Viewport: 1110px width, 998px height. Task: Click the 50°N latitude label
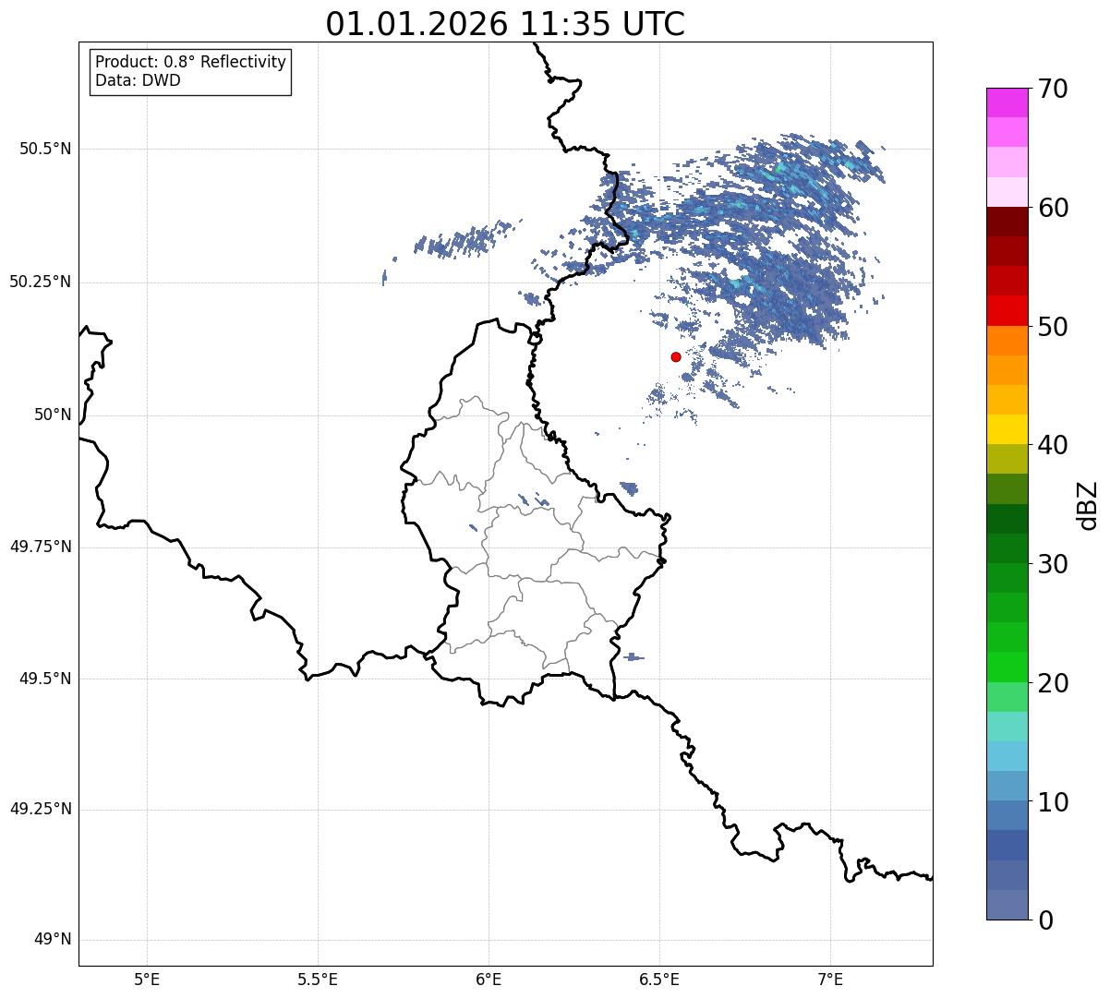(53, 415)
